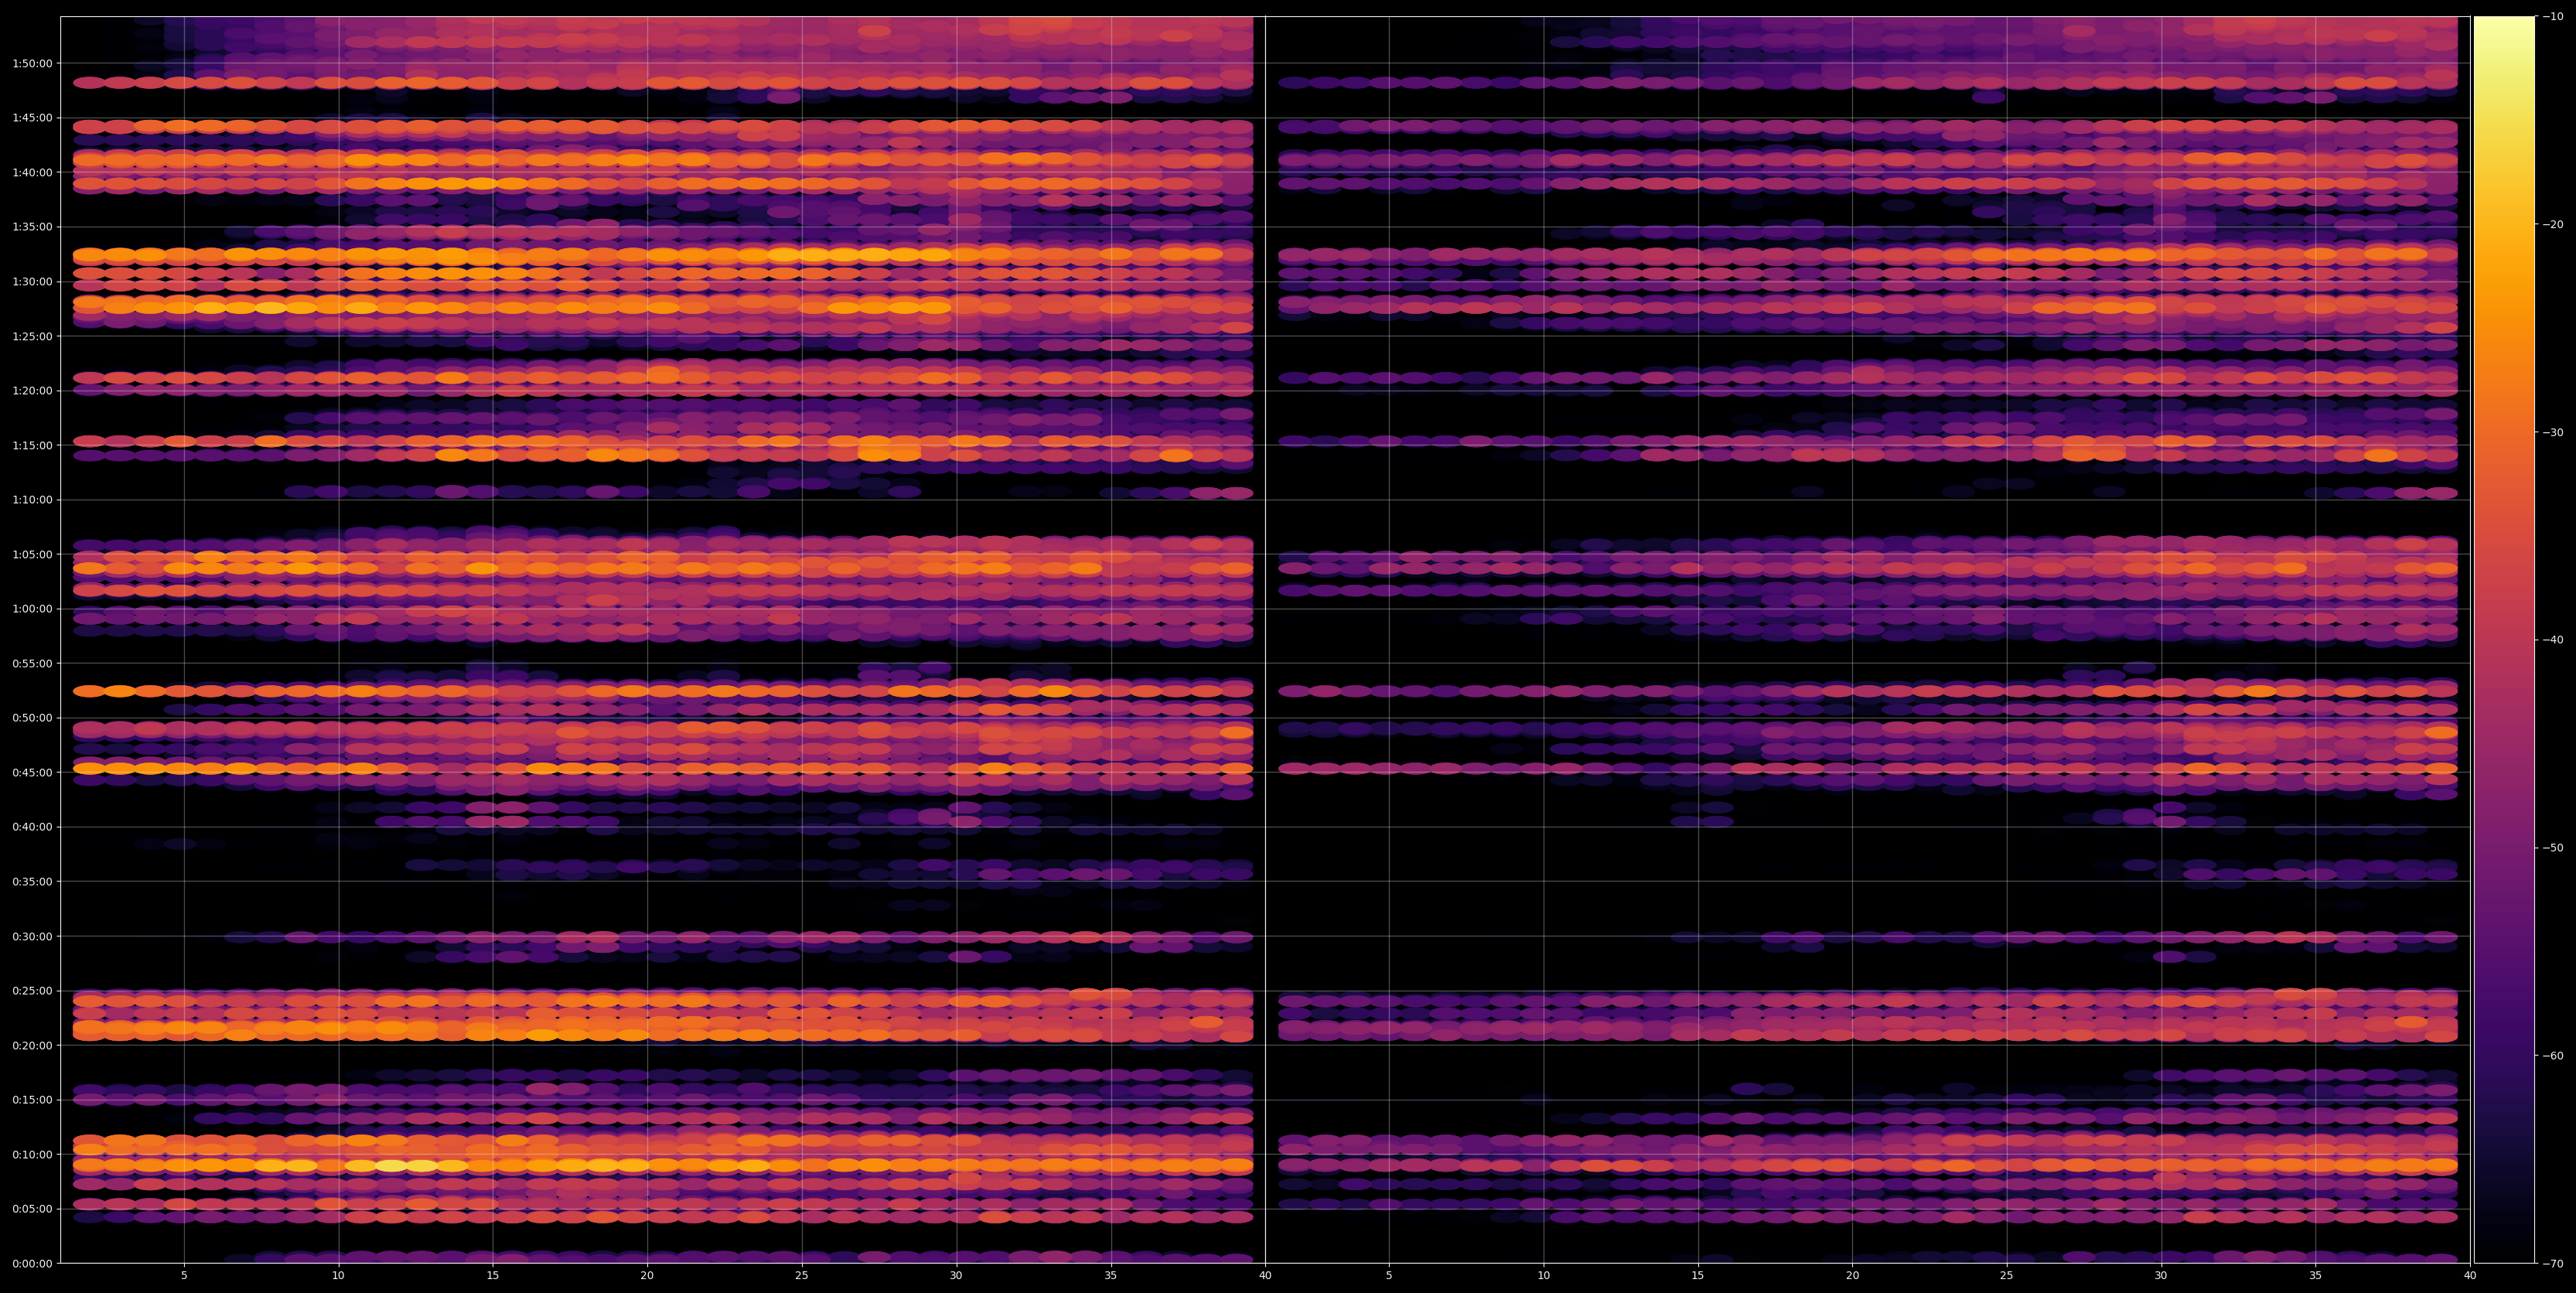Click the −70 colorbar tick label
The image size is (2576, 1293).
[x=2553, y=1263]
